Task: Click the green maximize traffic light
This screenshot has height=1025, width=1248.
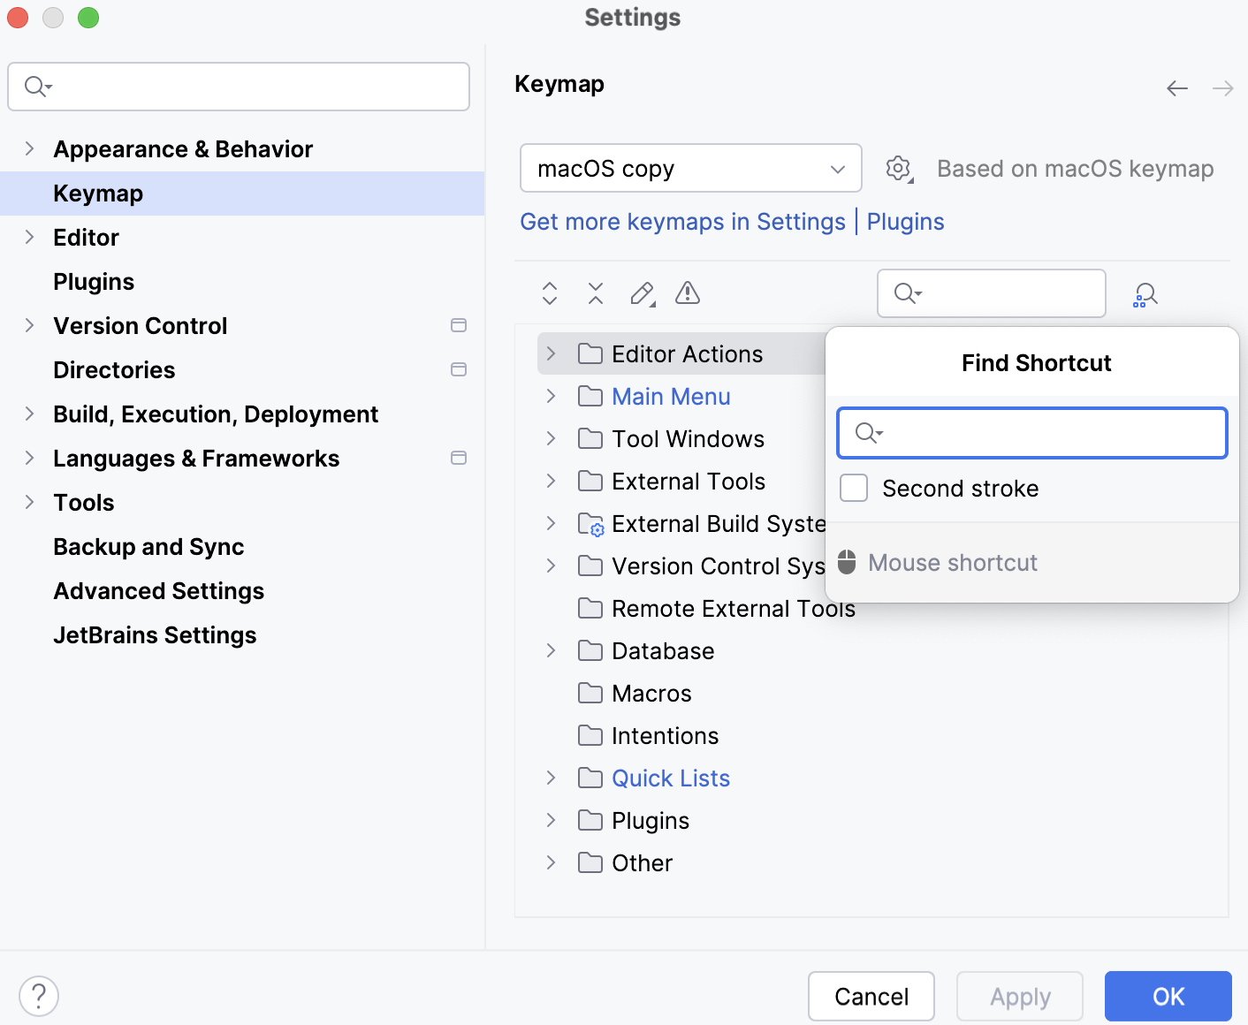Action: point(88,18)
